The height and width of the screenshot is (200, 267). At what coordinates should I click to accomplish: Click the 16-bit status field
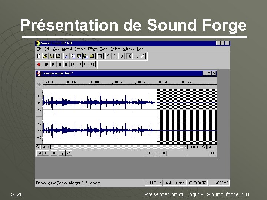pos(168,183)
